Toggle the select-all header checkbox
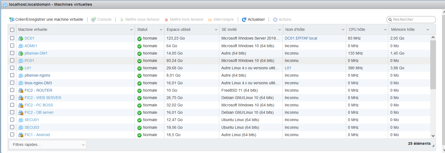This screenshot has width=445, height=153. click(x=12, y=30)
